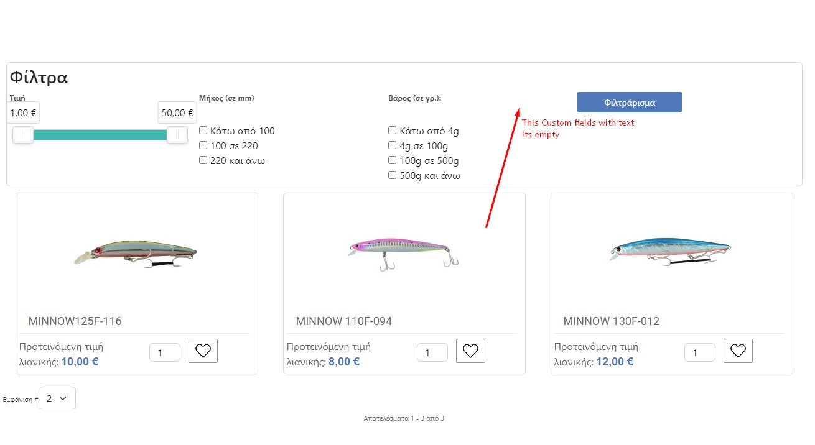Open the pink MINNOW 110F-094 lure image
This screenshot has height=445, width=815.
(x=404, y=252)
